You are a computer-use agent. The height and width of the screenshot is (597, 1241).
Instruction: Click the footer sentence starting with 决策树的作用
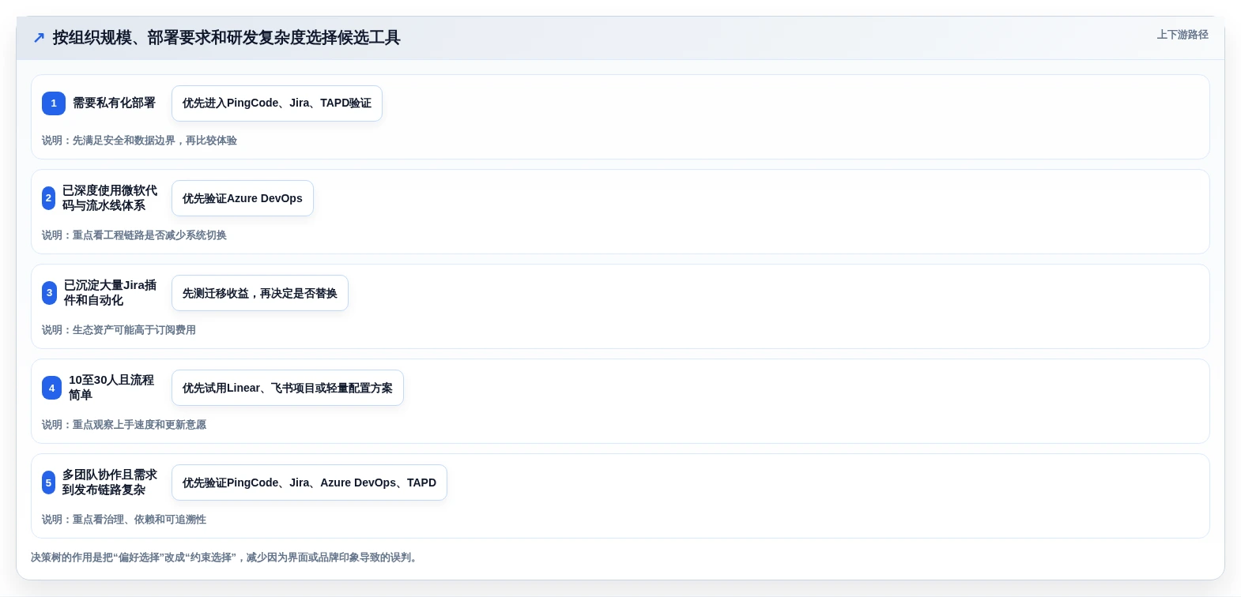[x=226, y=558]
